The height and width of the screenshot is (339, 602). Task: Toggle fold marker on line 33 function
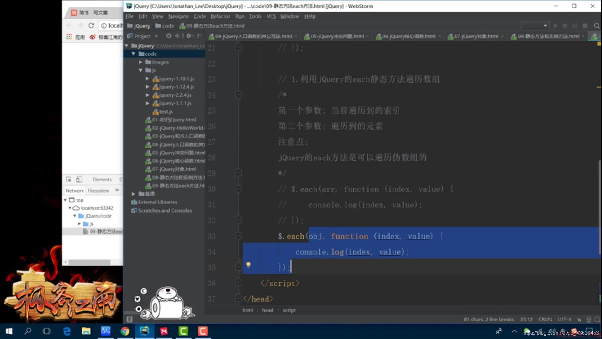click(x=238, y=236)
